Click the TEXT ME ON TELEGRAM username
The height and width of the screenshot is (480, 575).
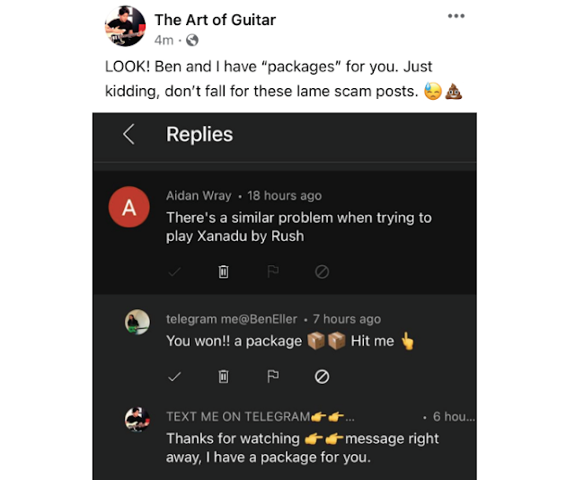pos(237,417)
